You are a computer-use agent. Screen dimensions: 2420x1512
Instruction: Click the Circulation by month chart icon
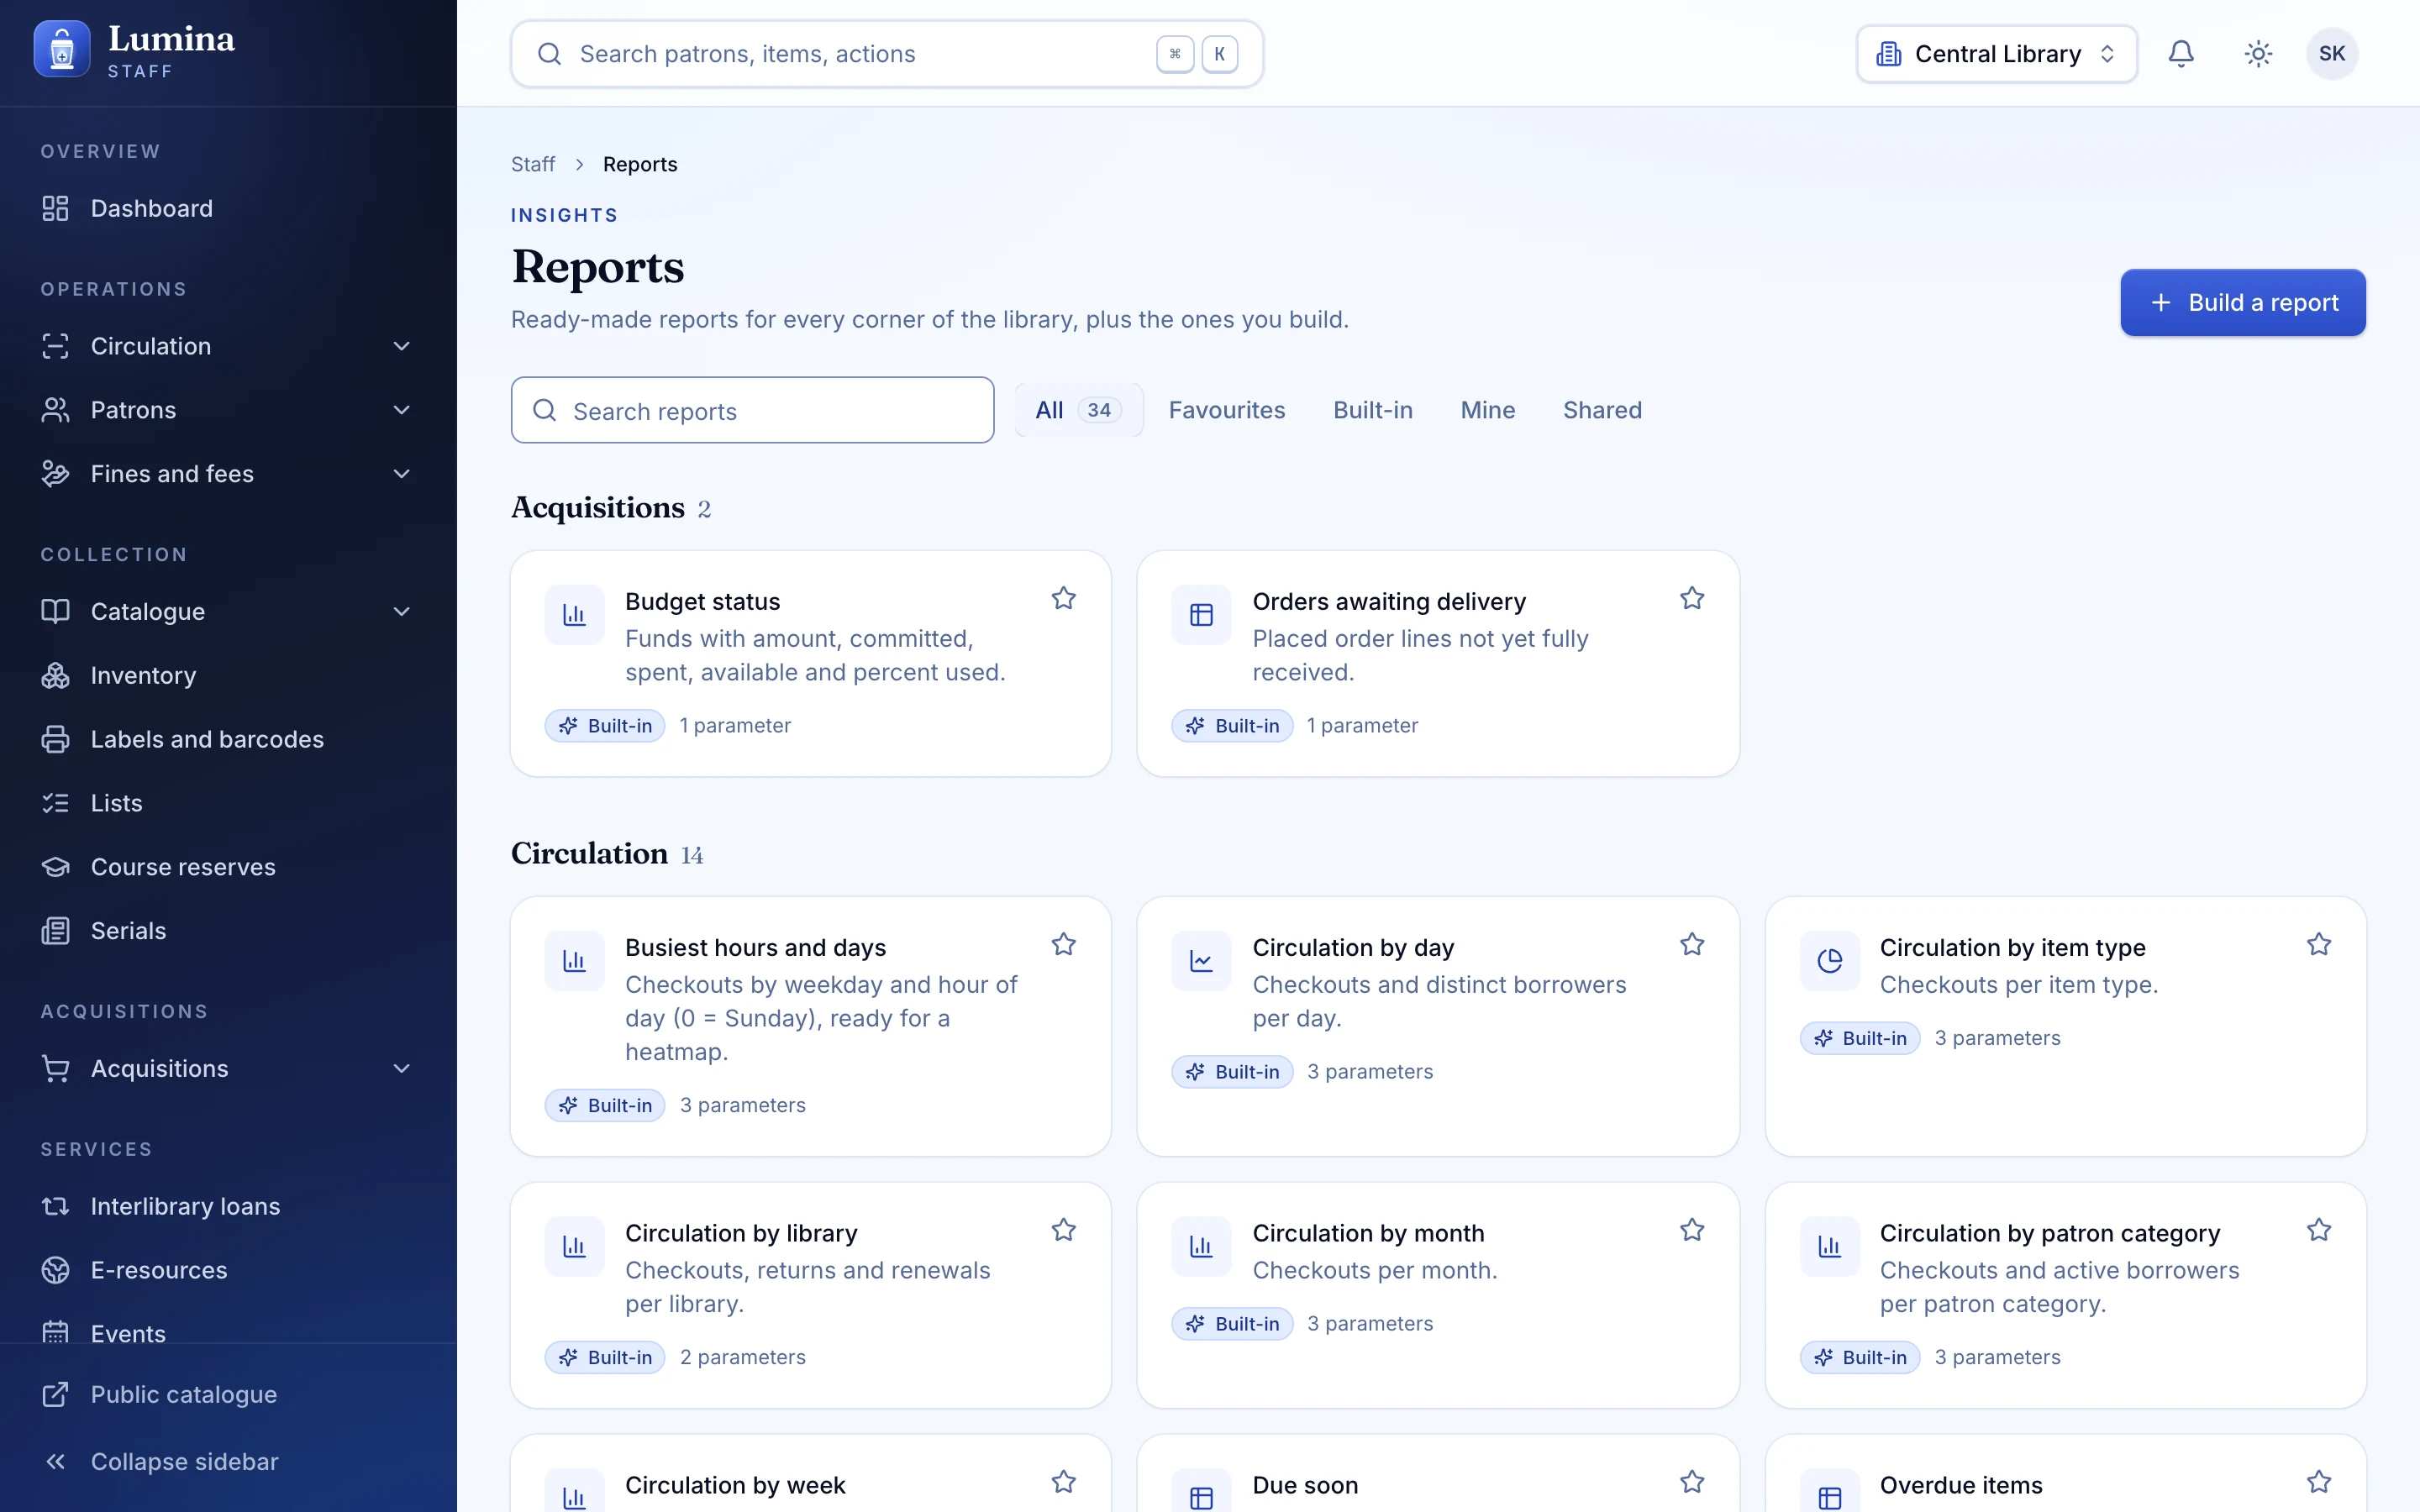click(1201, 1247)
